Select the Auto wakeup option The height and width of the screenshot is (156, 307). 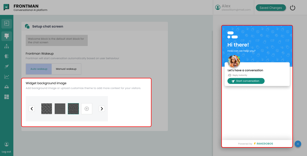click(39, 69)
